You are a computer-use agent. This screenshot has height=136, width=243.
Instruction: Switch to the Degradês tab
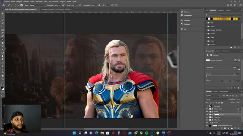click(221, 11)
